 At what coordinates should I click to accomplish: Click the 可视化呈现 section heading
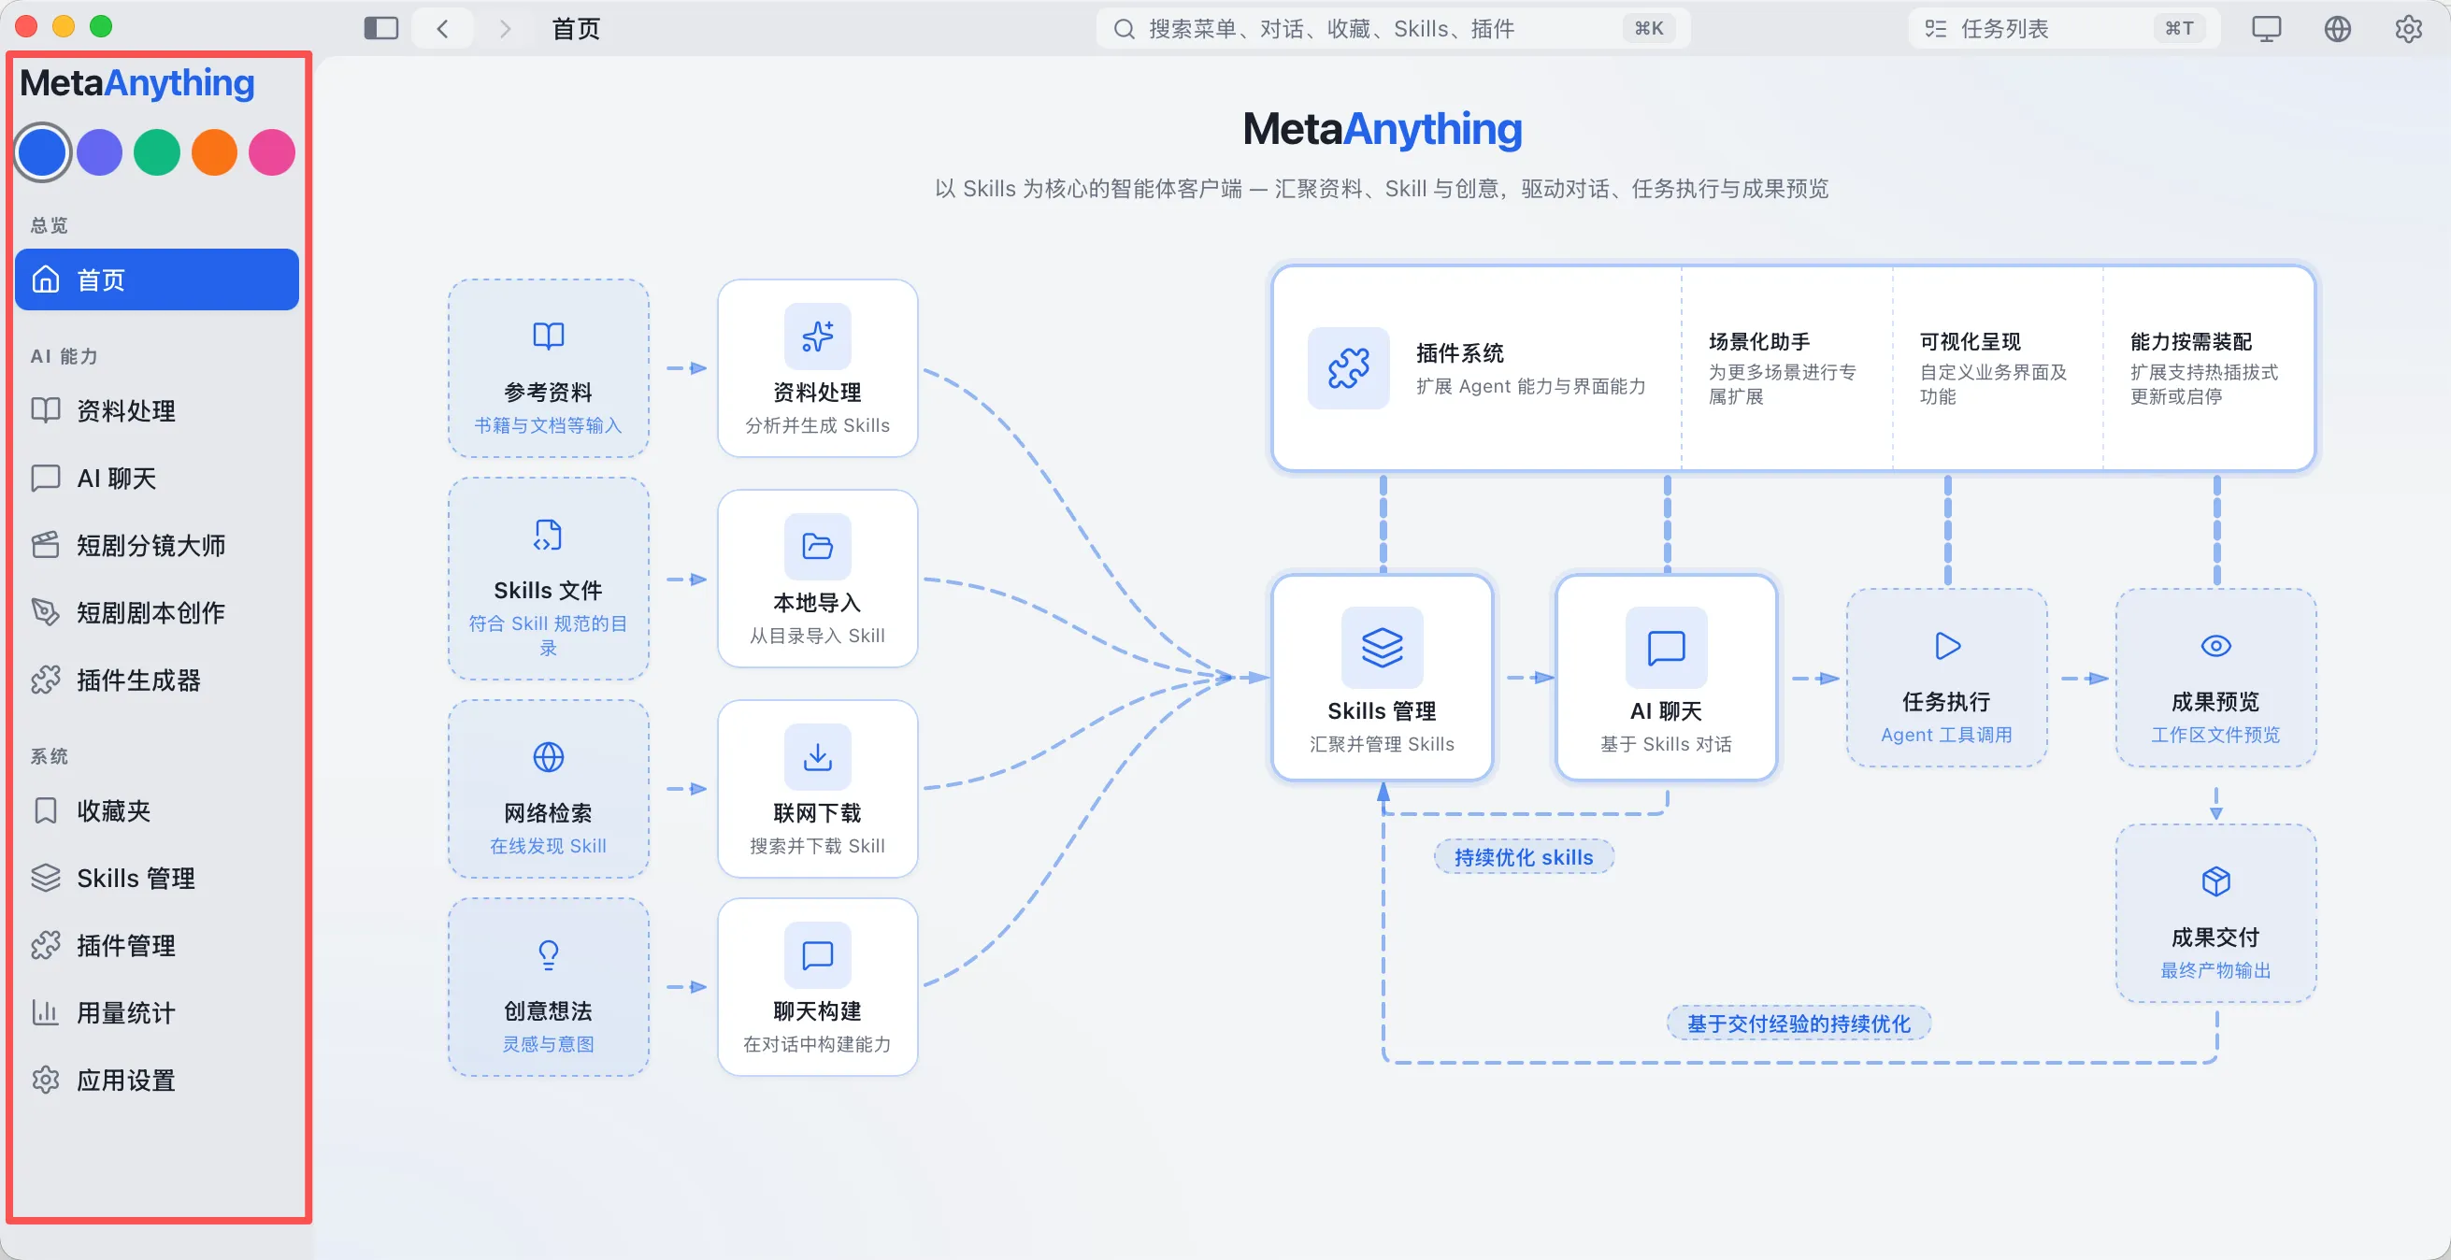[1970, 342]
